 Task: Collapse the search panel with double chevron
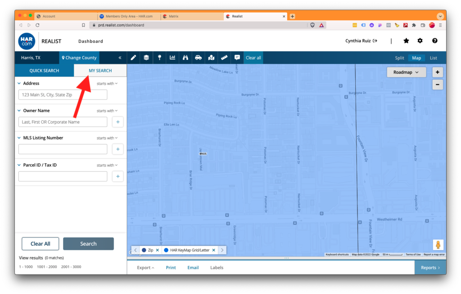pyautogui.click(x=120, y=58)
